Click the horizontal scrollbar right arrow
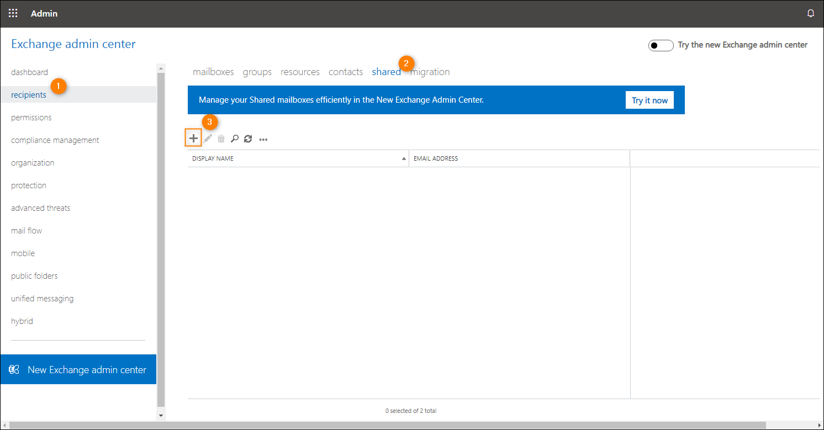Screen dimensions: 824x430 click(819, 425)
